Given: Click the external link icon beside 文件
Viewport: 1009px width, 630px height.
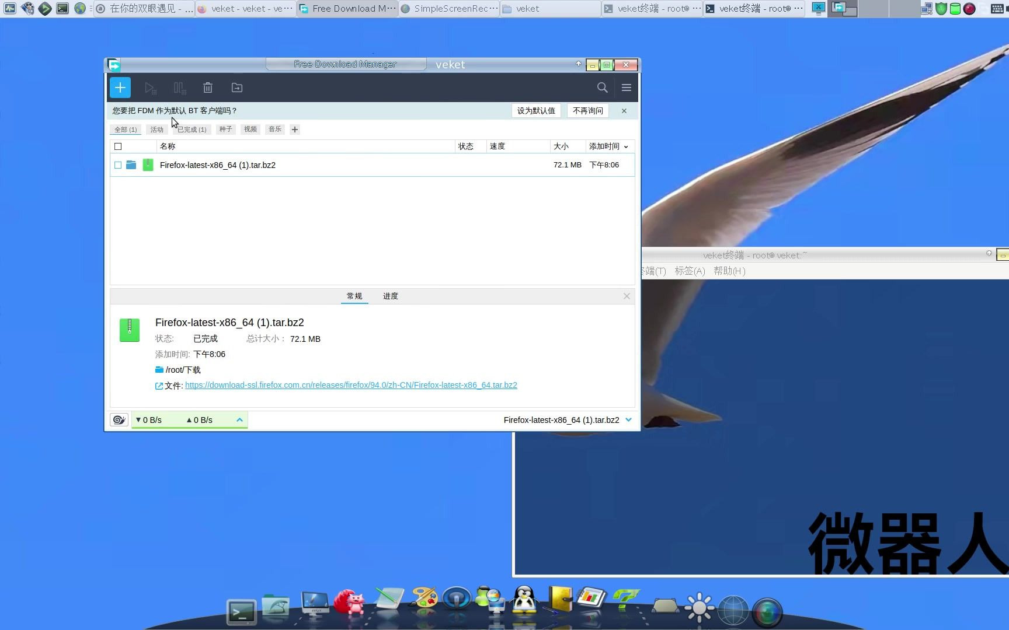Looking at the screenshot, I should [x=159, y=386].
